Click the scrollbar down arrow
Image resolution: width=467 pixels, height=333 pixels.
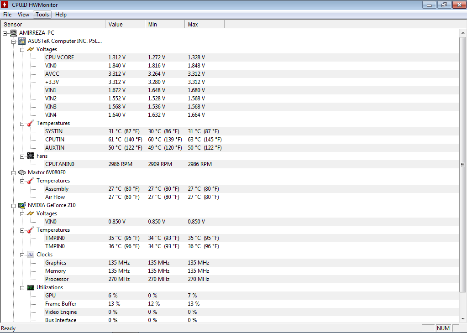point(463,319)
